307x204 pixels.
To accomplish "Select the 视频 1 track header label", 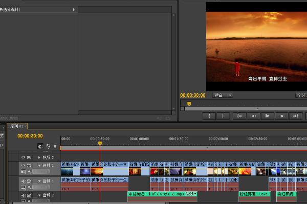I will [48, 166].
